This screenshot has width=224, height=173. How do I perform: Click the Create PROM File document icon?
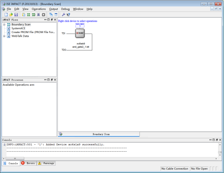pos(9,32)
